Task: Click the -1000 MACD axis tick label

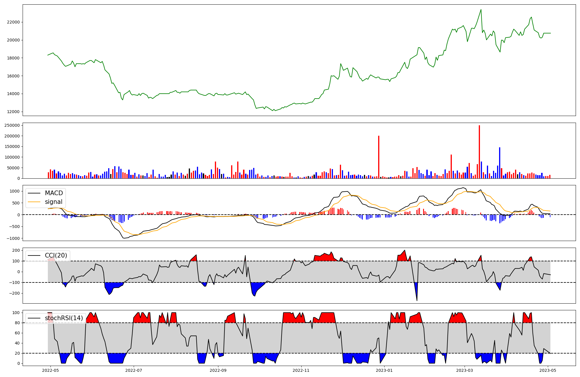Action: click(13, 238)
